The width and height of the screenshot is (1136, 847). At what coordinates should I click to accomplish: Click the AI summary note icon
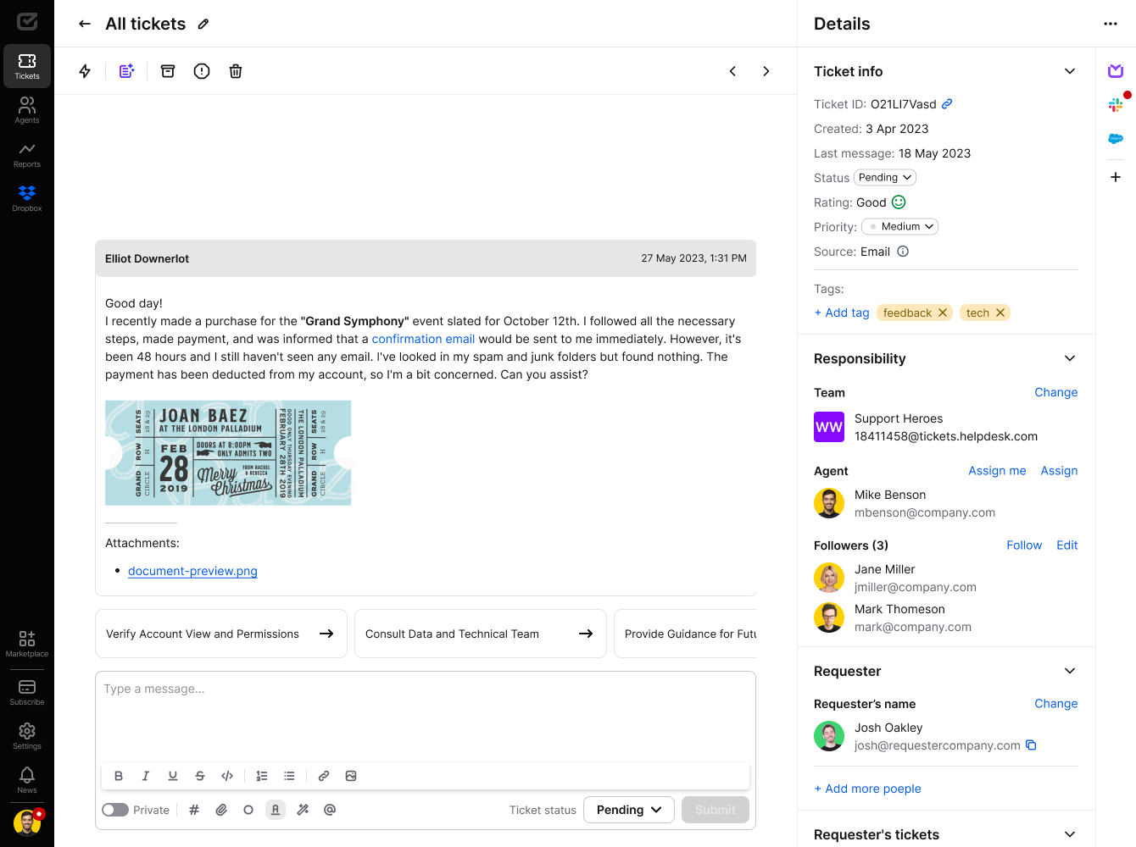pos(126,71)
